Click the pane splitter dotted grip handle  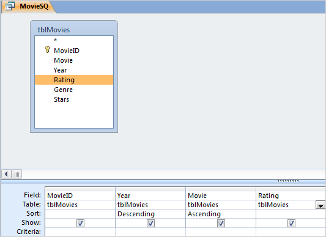click(x=288, y=181)
